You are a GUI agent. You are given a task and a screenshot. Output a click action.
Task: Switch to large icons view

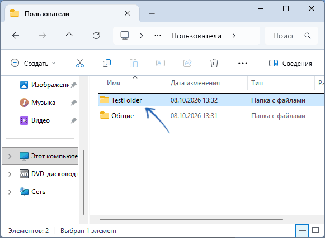315,231
